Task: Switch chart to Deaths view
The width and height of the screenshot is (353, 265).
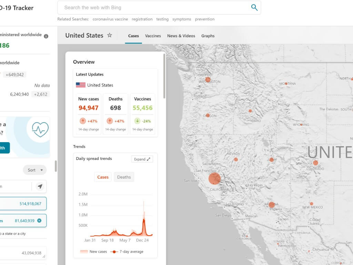Action: pyautogui.click(x=124, y=177)
